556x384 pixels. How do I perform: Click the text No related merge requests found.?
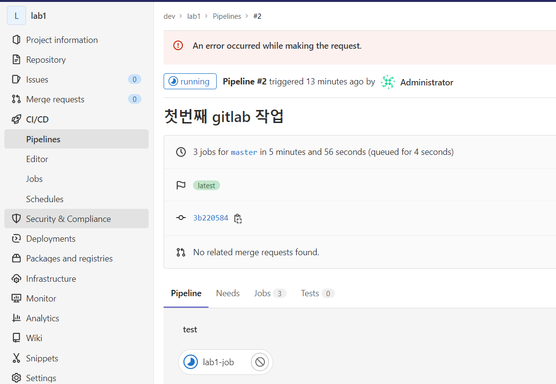coord(256,252)
